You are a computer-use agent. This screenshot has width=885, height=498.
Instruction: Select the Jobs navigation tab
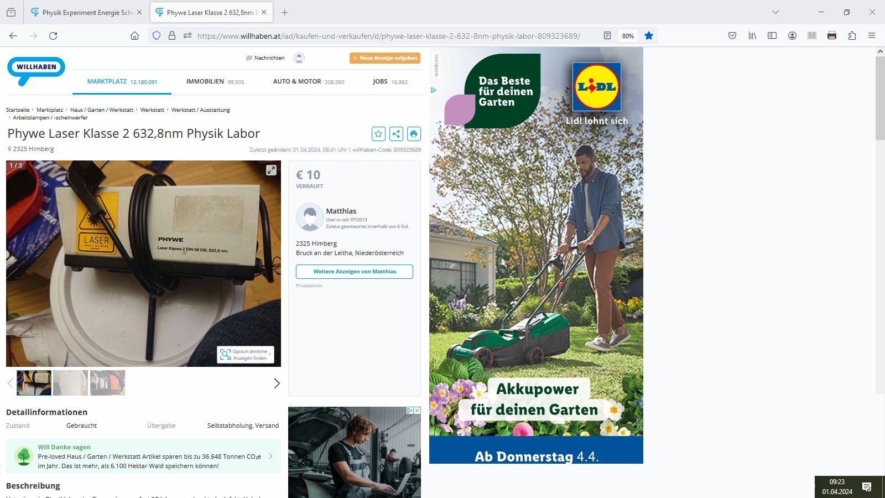(x=390, y=82)
